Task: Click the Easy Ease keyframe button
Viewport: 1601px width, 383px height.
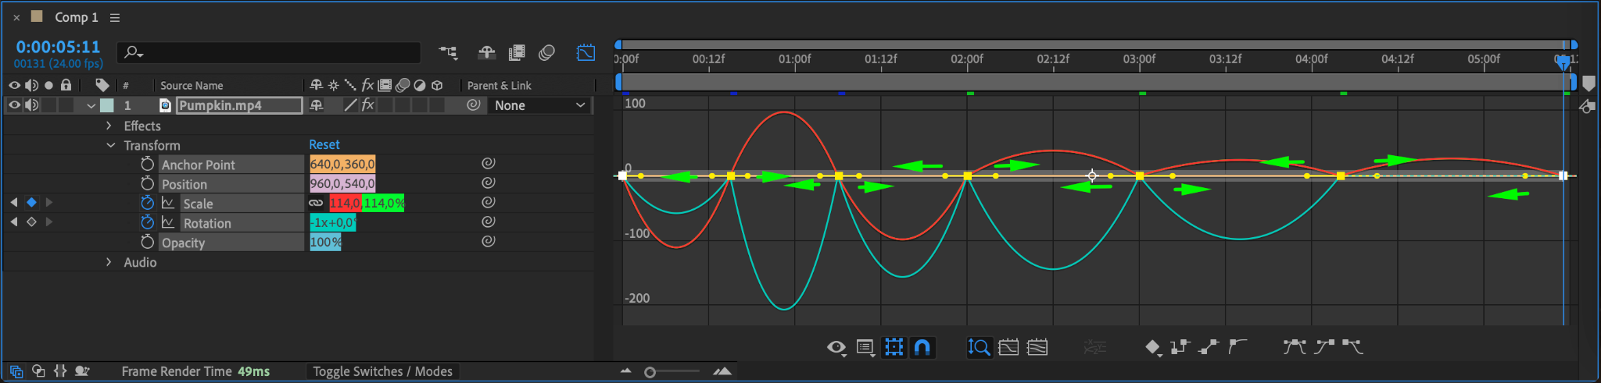Action: [x=1294, y=346]
